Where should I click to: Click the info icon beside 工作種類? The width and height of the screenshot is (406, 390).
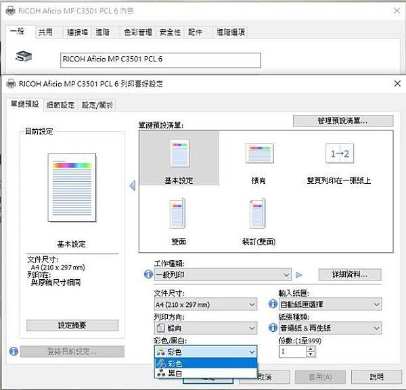(x=148, y=274)
